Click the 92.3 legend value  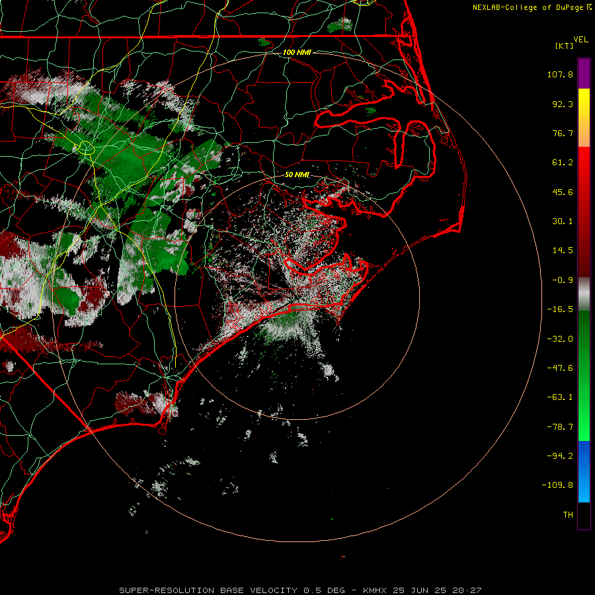[563, 104]
